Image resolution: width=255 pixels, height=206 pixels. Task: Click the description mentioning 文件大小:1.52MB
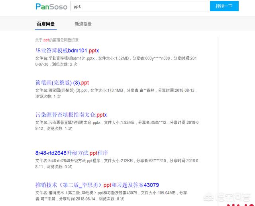click(116, 61)
